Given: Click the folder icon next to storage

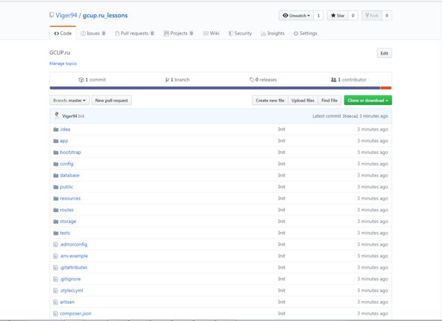Looking at the screenshot, I should coord(56,222).
